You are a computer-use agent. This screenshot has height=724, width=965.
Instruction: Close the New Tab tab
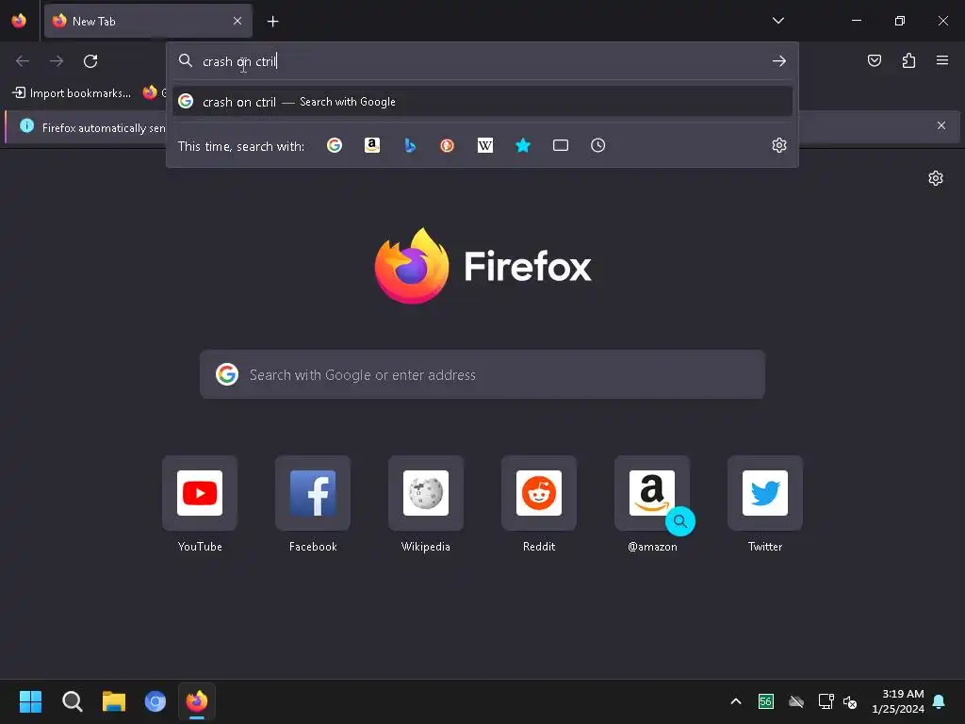pos(237,21)
